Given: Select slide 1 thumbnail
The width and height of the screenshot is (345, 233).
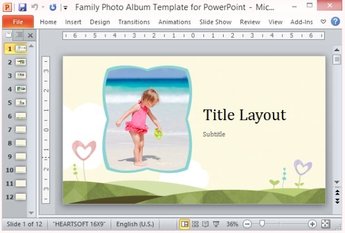Looking at the screenshot, I should coord(21,49).
